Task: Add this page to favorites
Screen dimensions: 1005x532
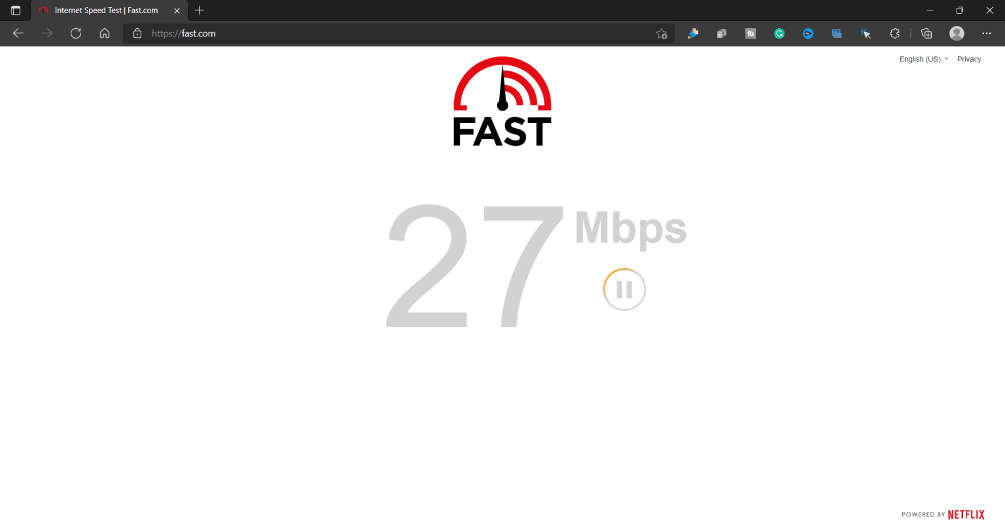Action: coord(661,33)
